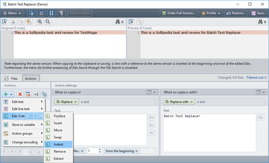The width and height of the screenshot is (269, 163).
Task: Choose Replace in Edit lines submenu
Action: tap(59, 116)
